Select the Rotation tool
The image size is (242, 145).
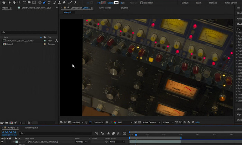25,2
